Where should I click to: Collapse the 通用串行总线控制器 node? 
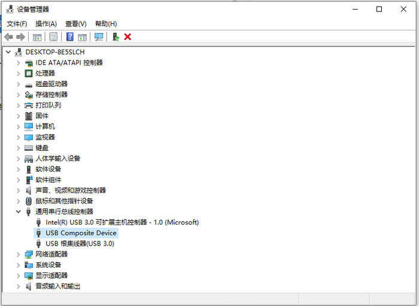[18, 211]
